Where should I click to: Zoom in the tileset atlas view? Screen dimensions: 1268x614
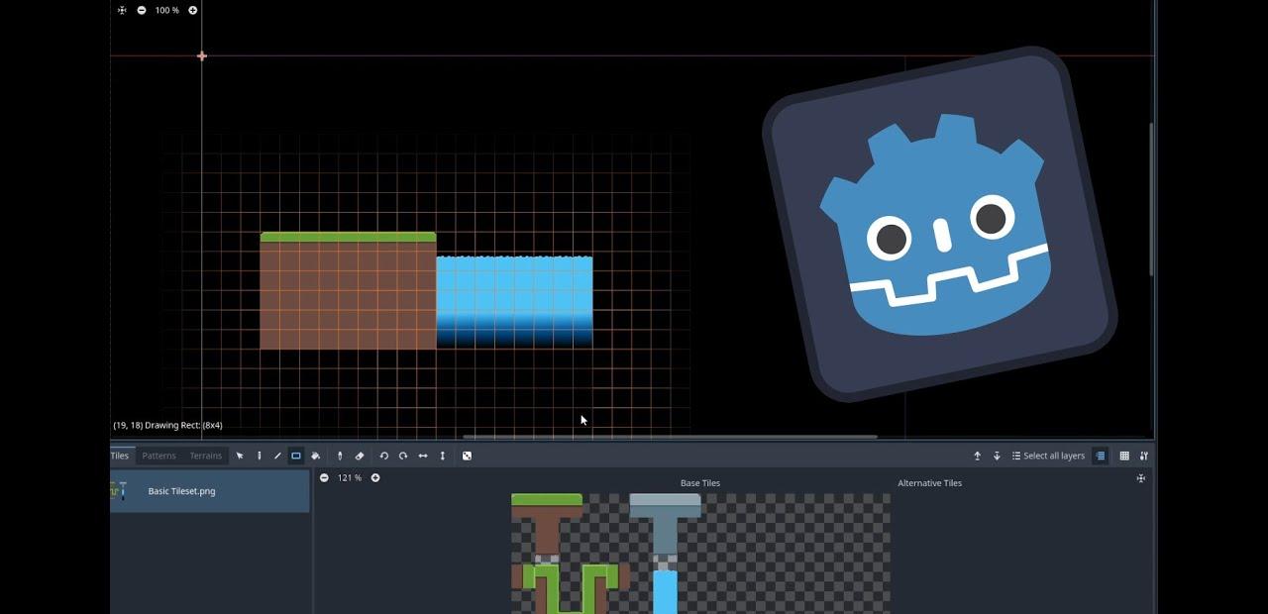375,477
